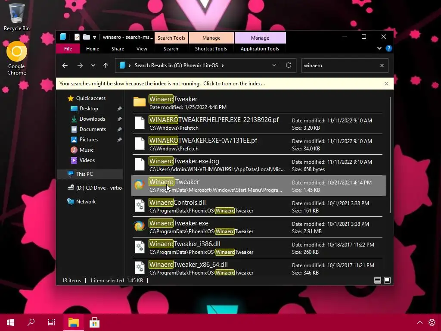
Task: Open Downloads in Quick access
Action: [x=92, y=119]
